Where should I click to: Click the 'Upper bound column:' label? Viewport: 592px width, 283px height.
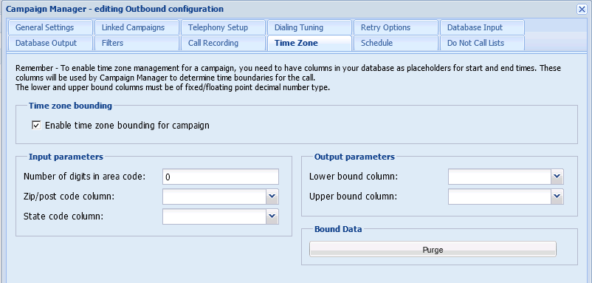pyautogui.click(x=353, y=197)
